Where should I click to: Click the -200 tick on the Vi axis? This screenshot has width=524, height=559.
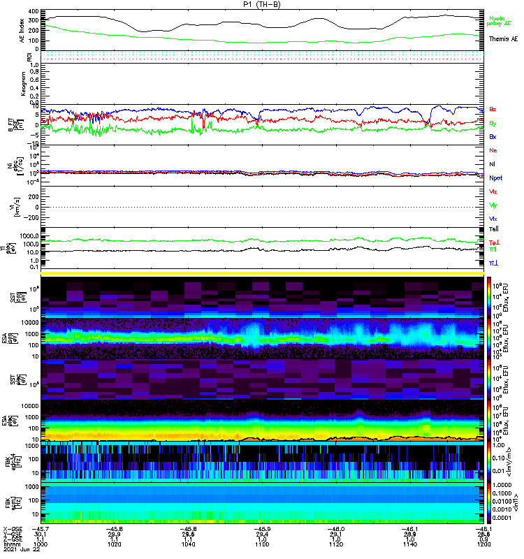pos(31,217)
